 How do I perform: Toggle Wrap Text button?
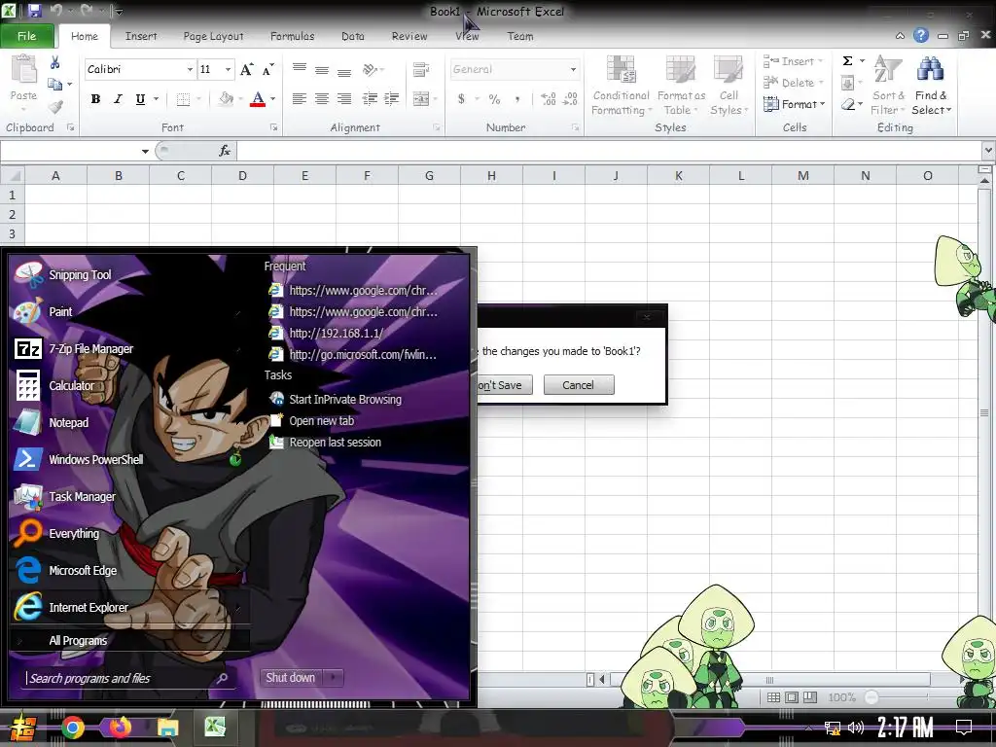(x=420, y=69)
